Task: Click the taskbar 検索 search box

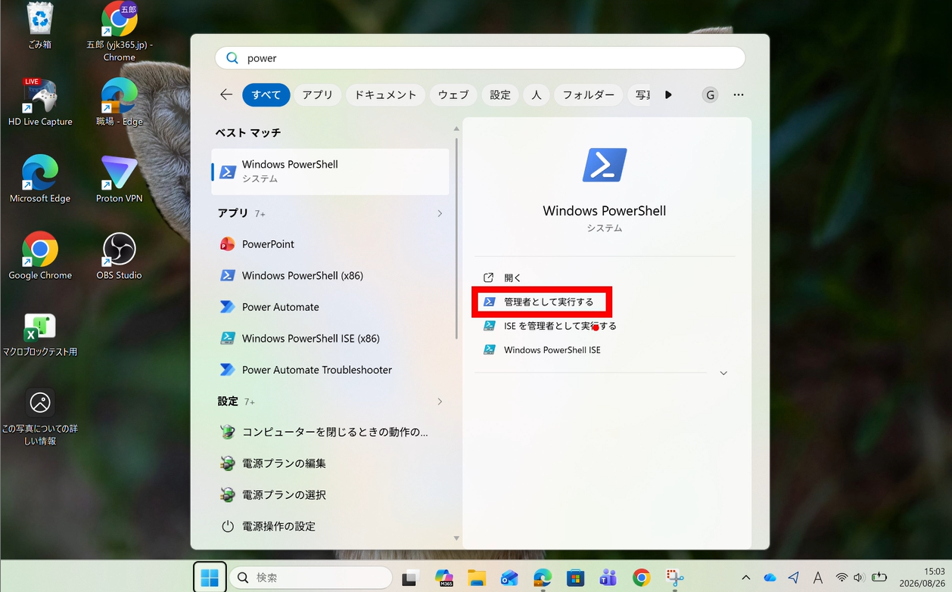Action: (310, 578)
